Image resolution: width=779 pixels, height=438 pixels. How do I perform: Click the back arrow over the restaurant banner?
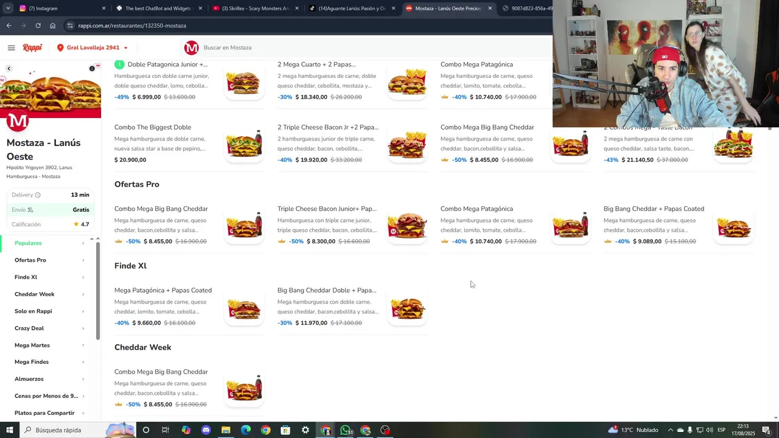tap(9, 68)
